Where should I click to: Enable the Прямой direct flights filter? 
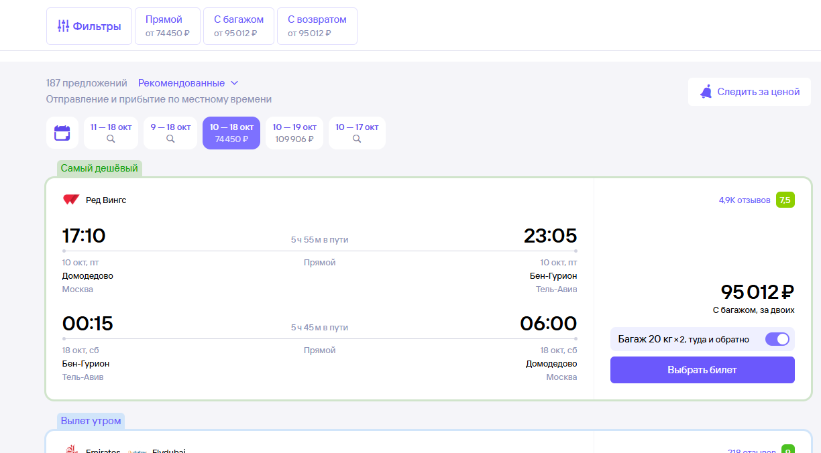pos(168,26)
